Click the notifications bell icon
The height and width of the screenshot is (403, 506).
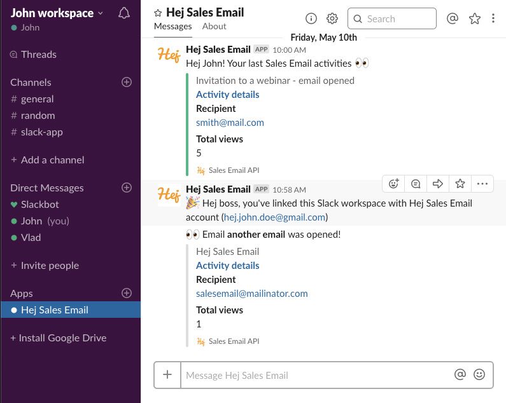pyautogui.click(x=125, y=13)
